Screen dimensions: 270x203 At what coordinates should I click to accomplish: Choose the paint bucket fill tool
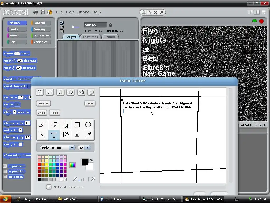tap(65, 125)
